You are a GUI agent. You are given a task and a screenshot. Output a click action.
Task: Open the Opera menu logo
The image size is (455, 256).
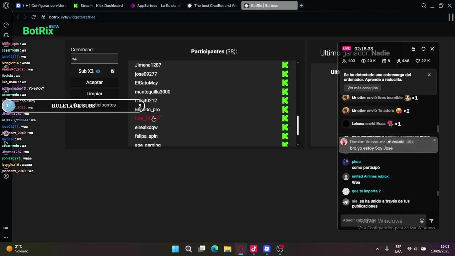(6, 6)
